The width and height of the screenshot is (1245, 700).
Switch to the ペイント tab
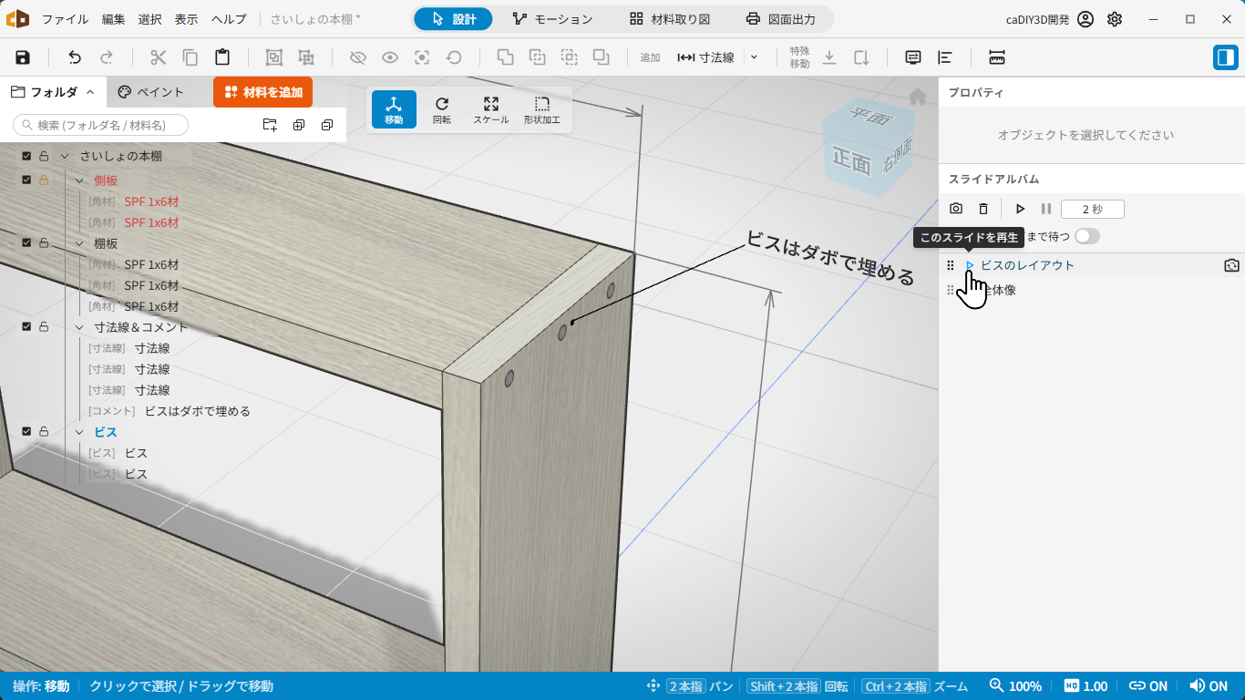(x=151, y=92)
